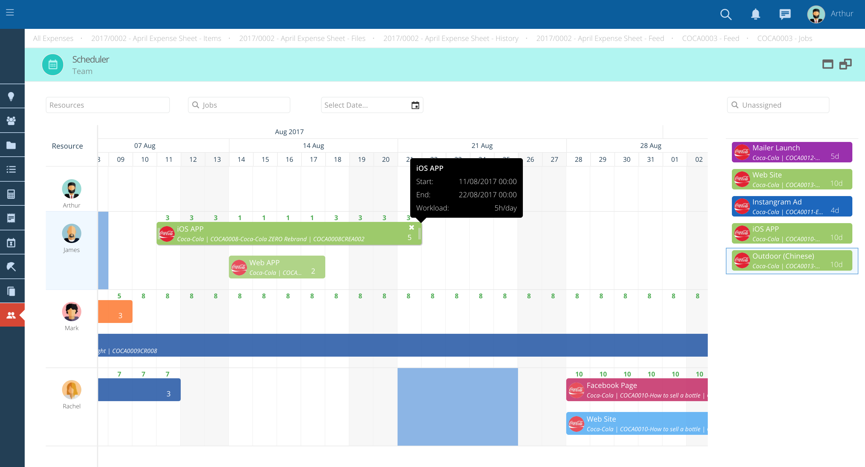Click James's Web APP schedule bar
The height and width of the screenshot is (467, 865).
[x=277, y=267]
